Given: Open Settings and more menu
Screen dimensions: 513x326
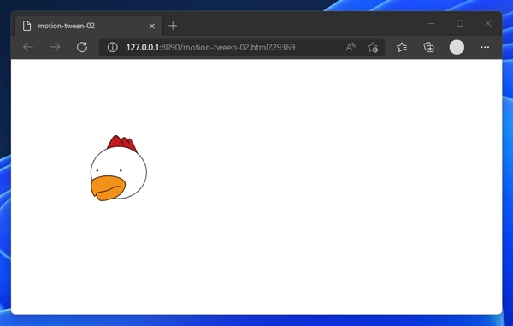Looking at the screenshot, I should pyautogui.click(x=485, y=47).
